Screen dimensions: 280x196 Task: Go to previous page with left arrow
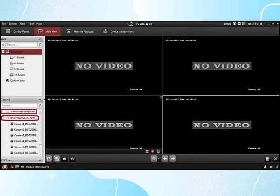pos(165,159)
